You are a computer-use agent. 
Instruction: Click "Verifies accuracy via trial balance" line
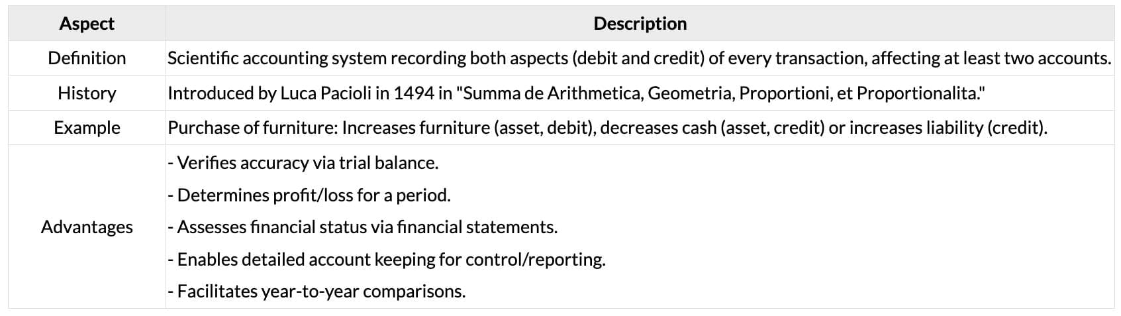click(x=303, y=163)
